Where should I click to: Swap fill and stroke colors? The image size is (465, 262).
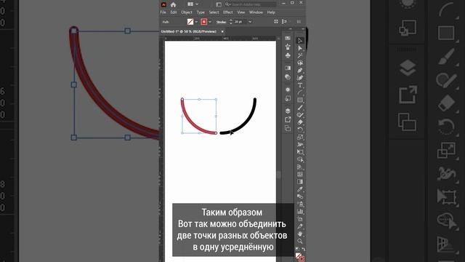[304, 249]
